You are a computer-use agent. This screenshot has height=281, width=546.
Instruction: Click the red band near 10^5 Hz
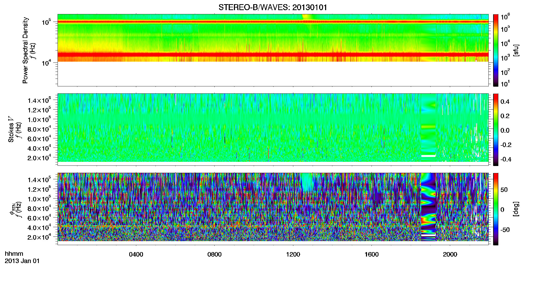[x=273, y=22]
